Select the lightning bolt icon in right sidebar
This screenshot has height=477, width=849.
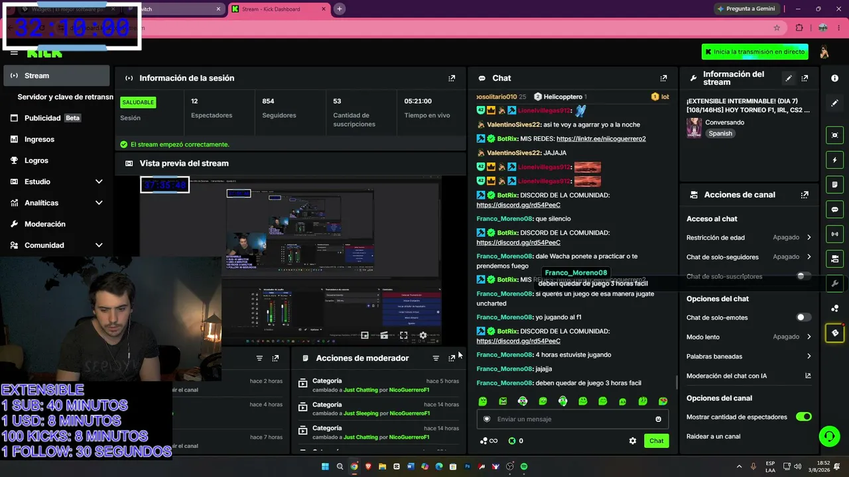point(834,160)
